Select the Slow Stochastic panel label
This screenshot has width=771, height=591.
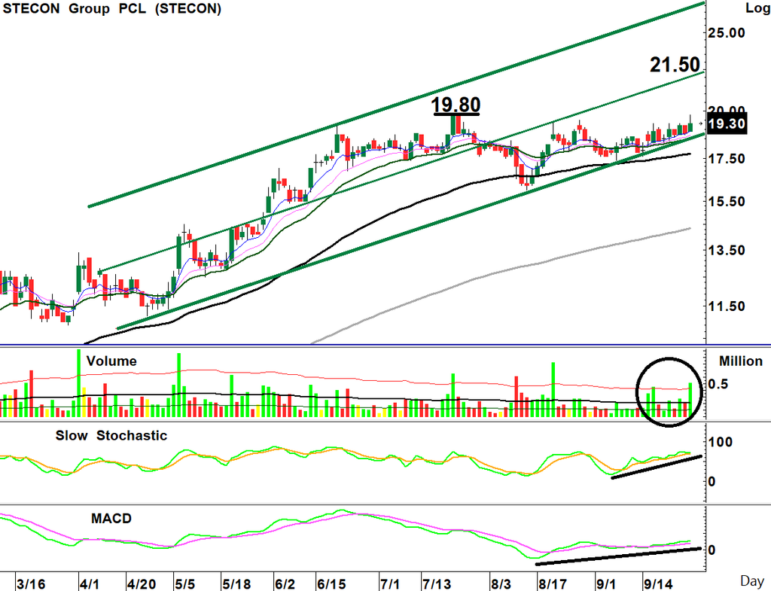point(111,436)
